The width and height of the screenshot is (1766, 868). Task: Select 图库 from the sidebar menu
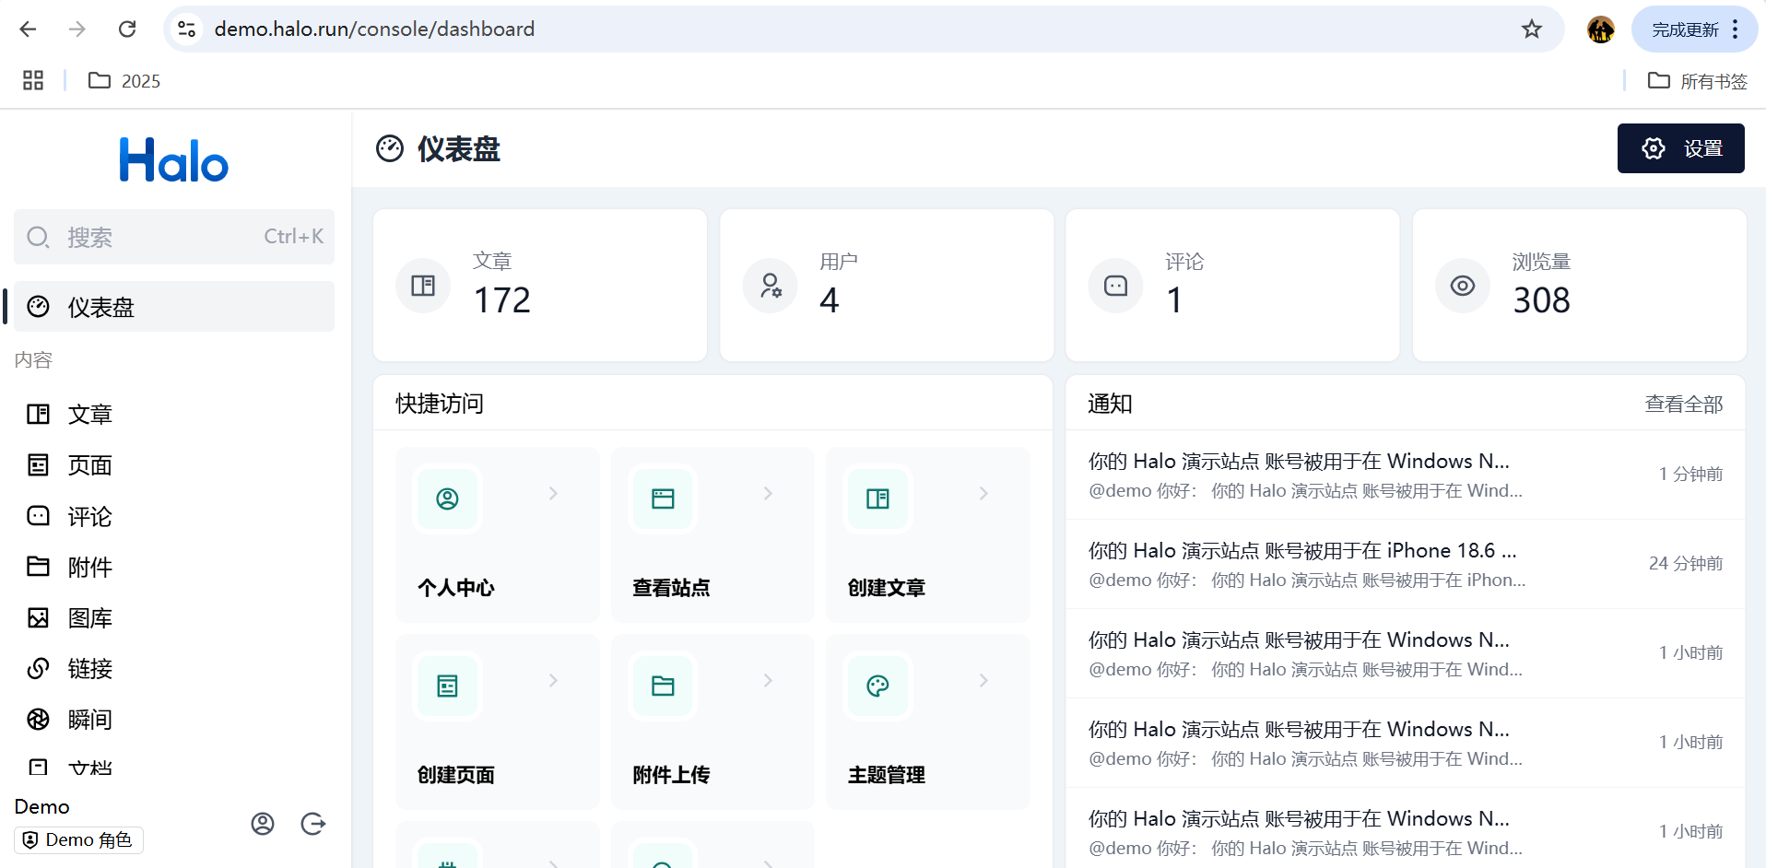89,618
